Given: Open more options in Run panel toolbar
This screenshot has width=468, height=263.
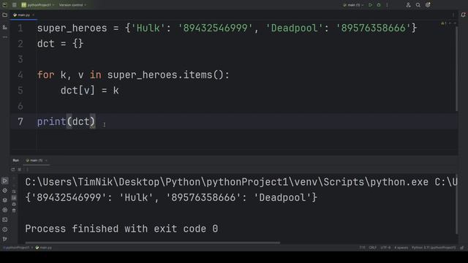Looking at the screenshot, I should [27, 169].
